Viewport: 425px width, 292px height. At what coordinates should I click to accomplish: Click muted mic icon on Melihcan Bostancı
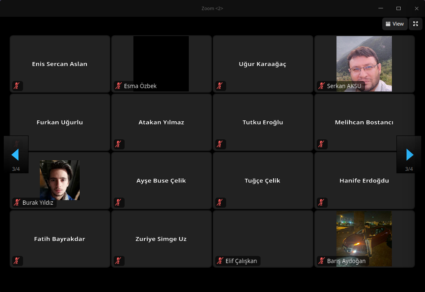tap(321, 144)
